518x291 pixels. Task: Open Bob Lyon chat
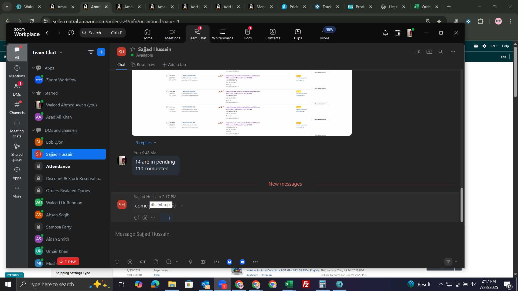pos(69,142)
